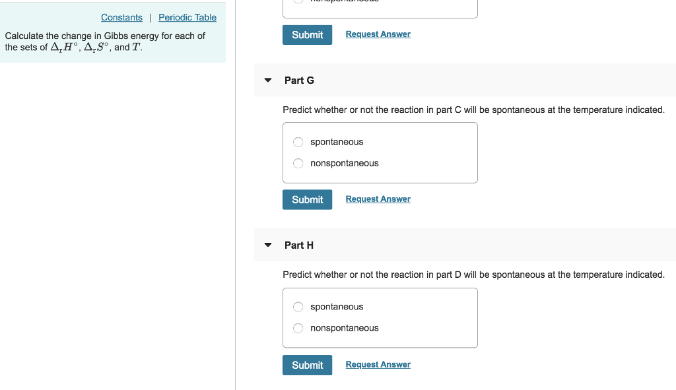Image resolution: width=676 pixels, height=390 pixels.
Task: Submit the answer for Part G
Action: coord(307,199)
